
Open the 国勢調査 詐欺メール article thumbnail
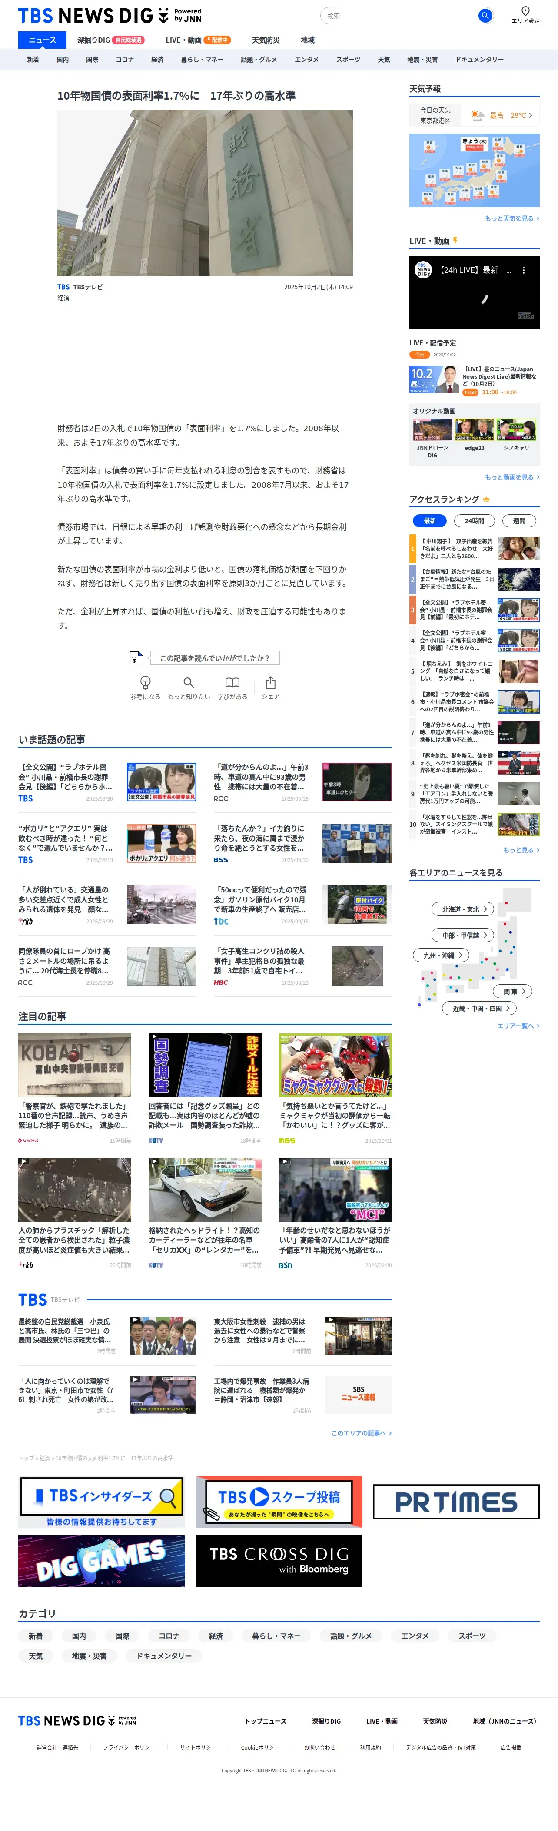204,1065
